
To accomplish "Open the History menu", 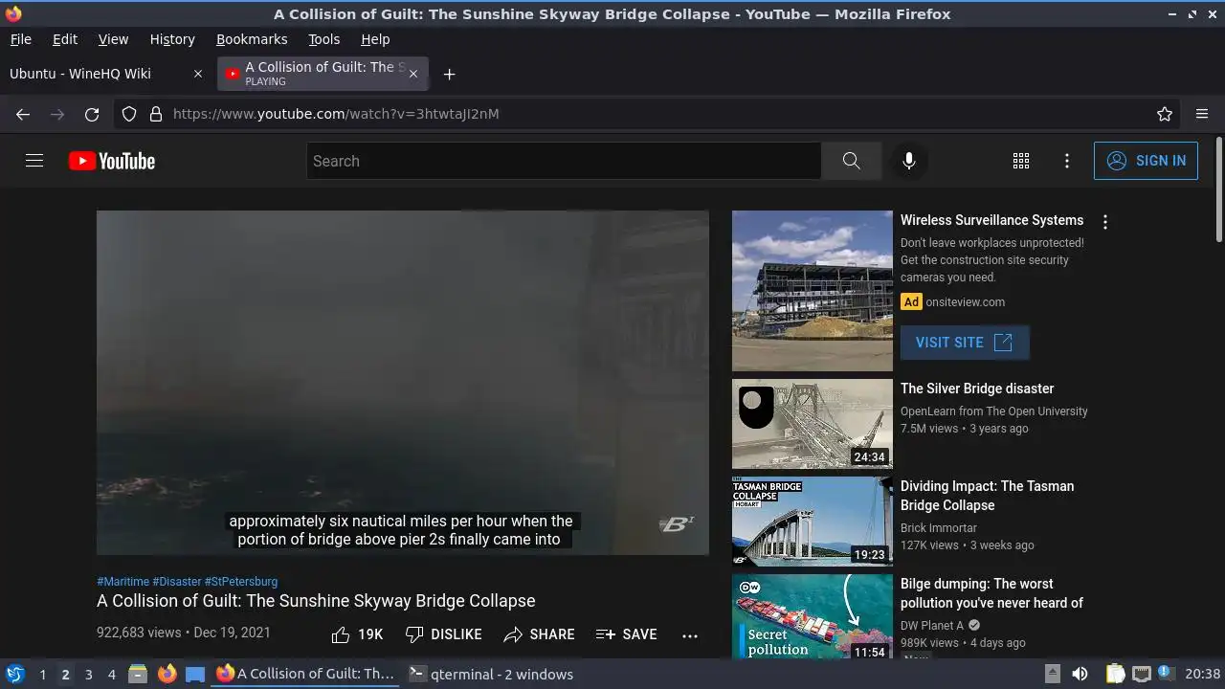I will pos(172,39).
